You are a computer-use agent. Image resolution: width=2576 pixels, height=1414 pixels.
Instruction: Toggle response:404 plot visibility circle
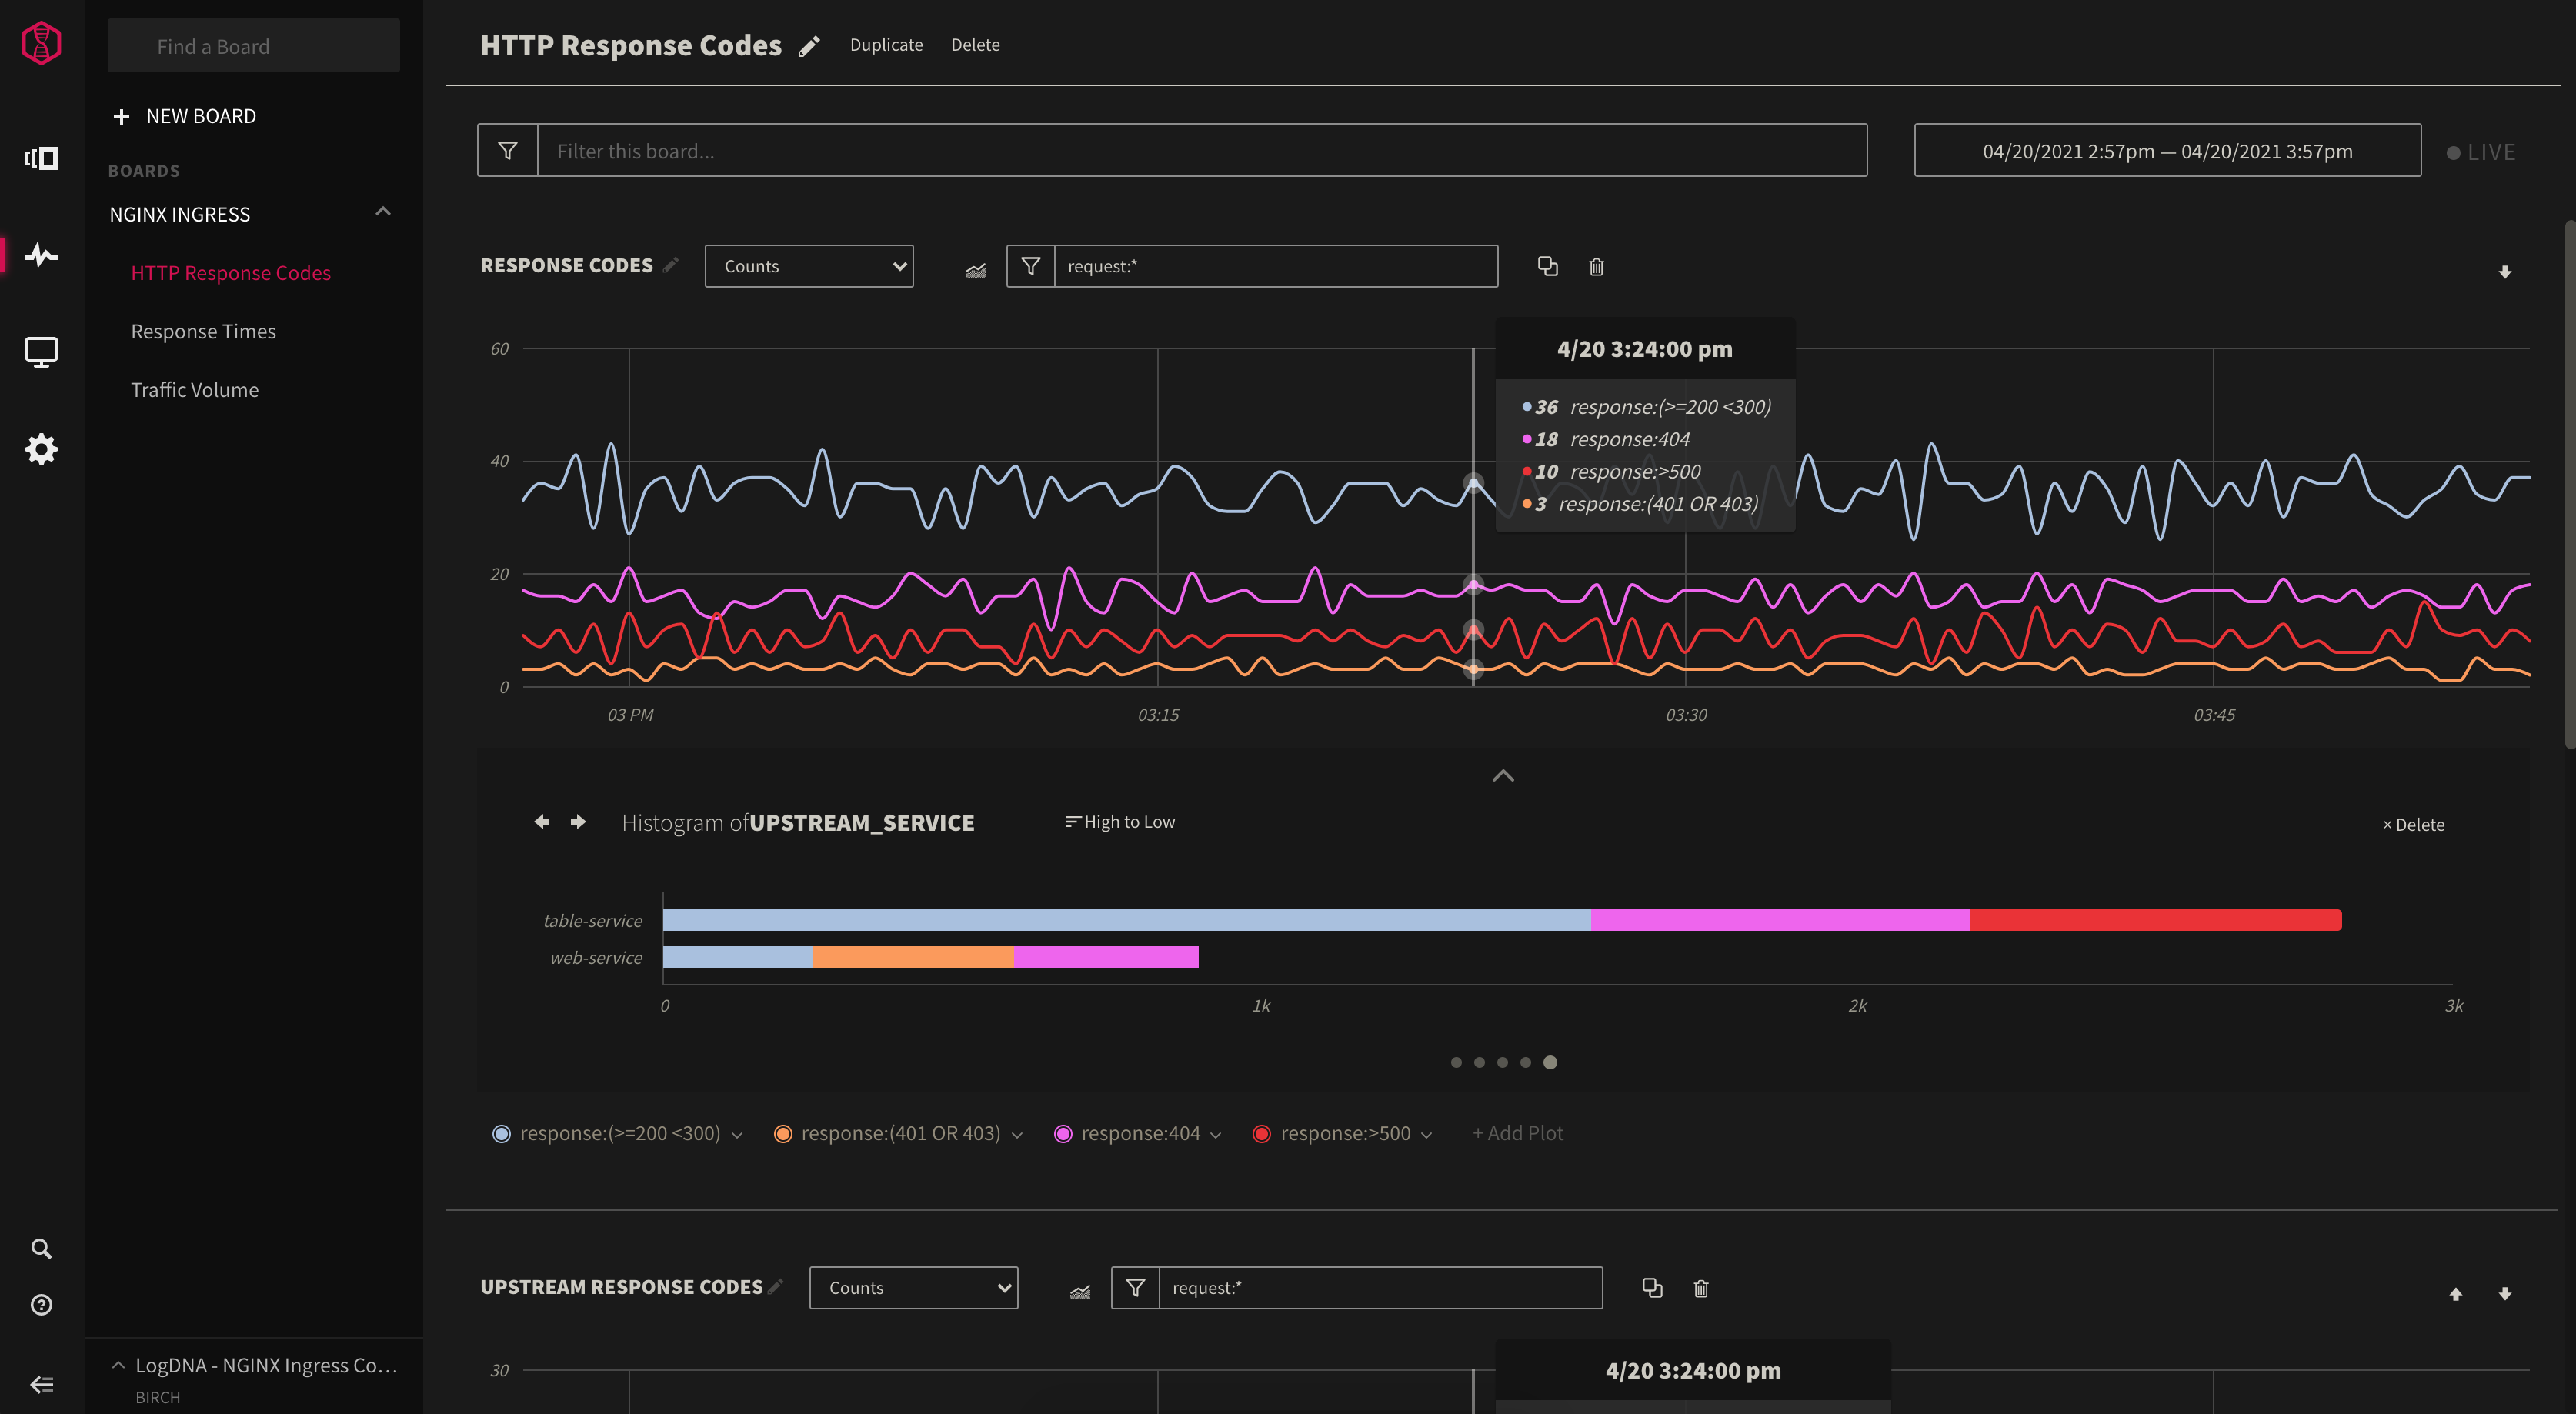pos(1063,1133)
